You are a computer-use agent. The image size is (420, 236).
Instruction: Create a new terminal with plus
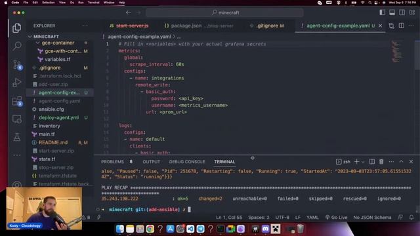click(x=356, y=162)
